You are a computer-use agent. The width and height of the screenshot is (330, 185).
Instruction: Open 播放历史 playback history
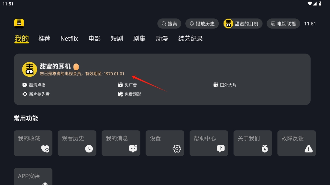202,24
